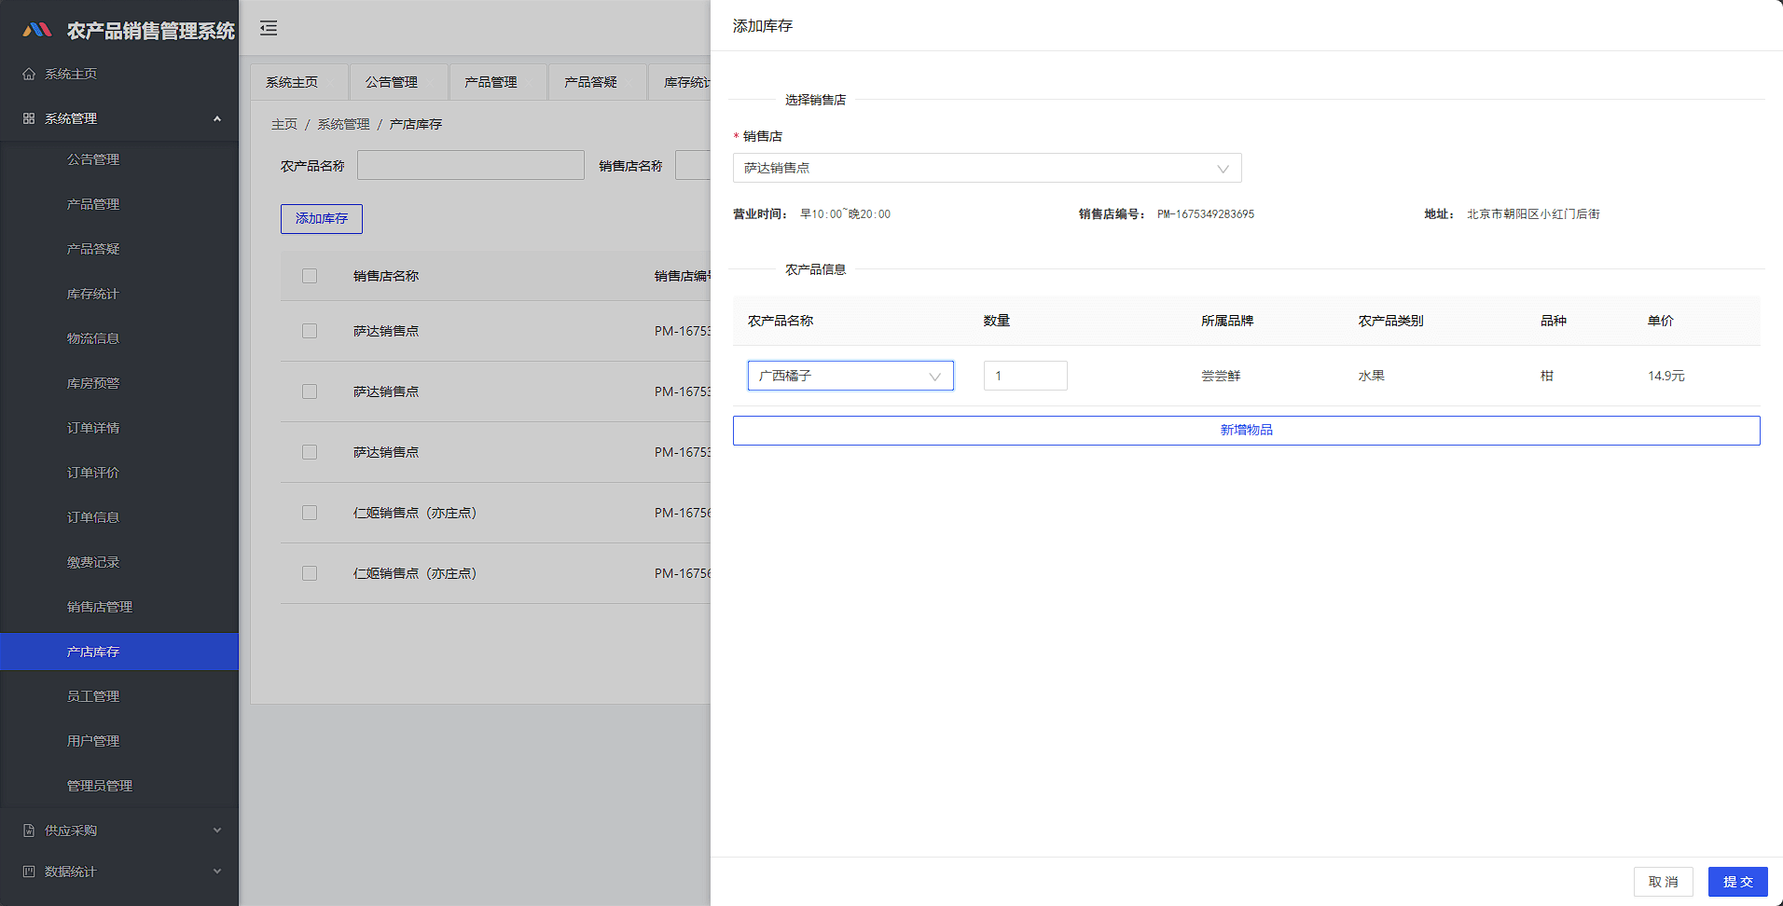The width and height of the screenshot is (1783, 906).
Task: Click the 品种 value 柑
Action: coord(1547,376)
